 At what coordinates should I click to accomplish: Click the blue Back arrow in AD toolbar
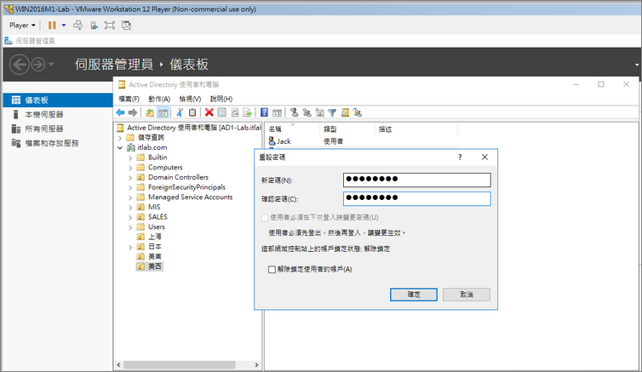pyautogui.click(x=120, y=112)
